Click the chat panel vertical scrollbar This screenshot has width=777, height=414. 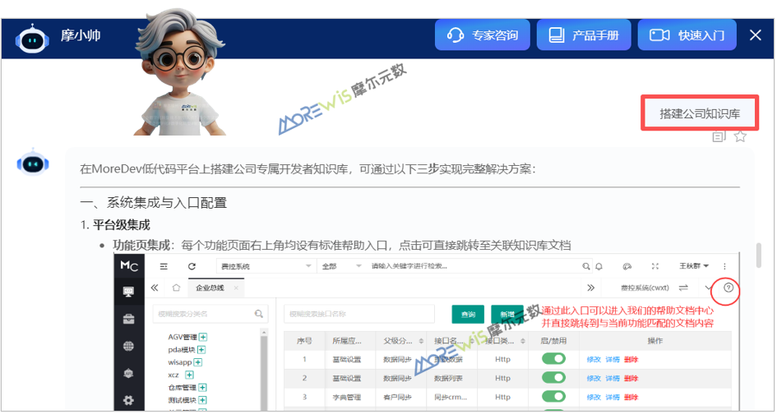tap(758, 255)
